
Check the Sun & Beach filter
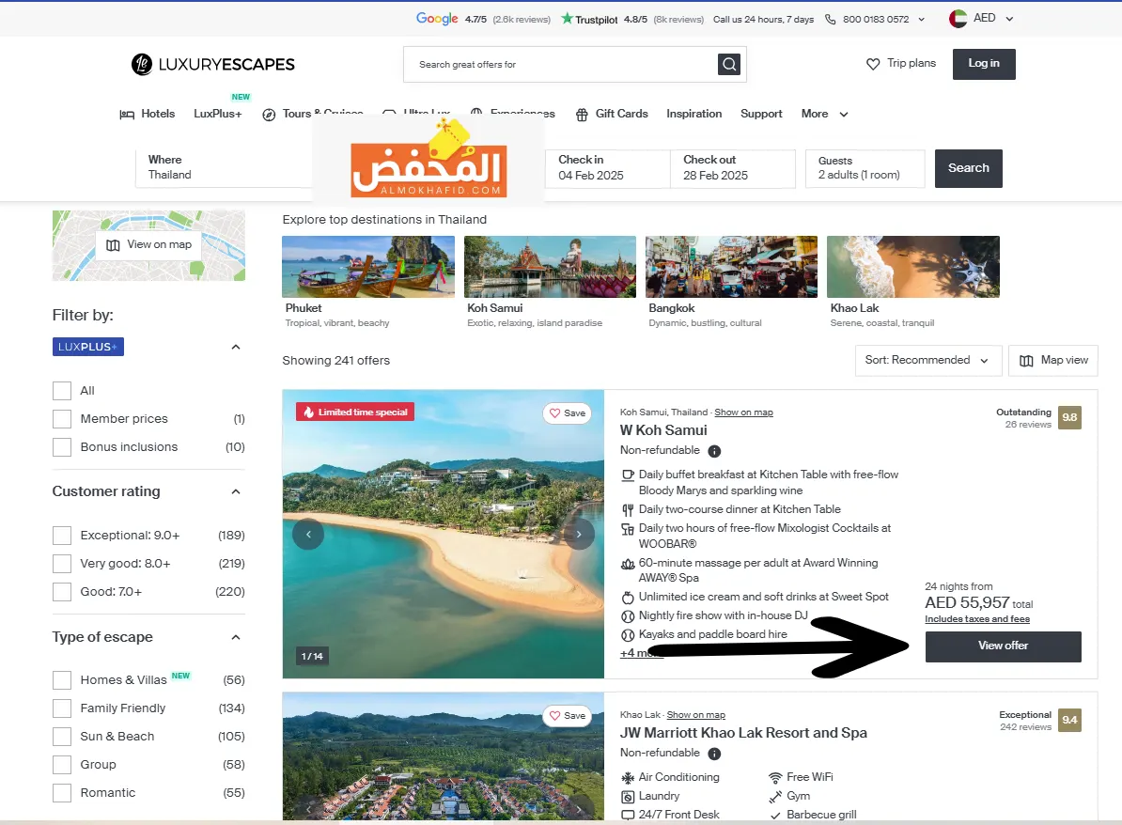pyautogui.click(x=62, y=737)
